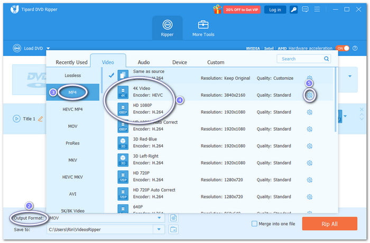This screenshot has height=243, width=370.
Task: Click the gift box promotion icon
Action: tap(217, 10)
